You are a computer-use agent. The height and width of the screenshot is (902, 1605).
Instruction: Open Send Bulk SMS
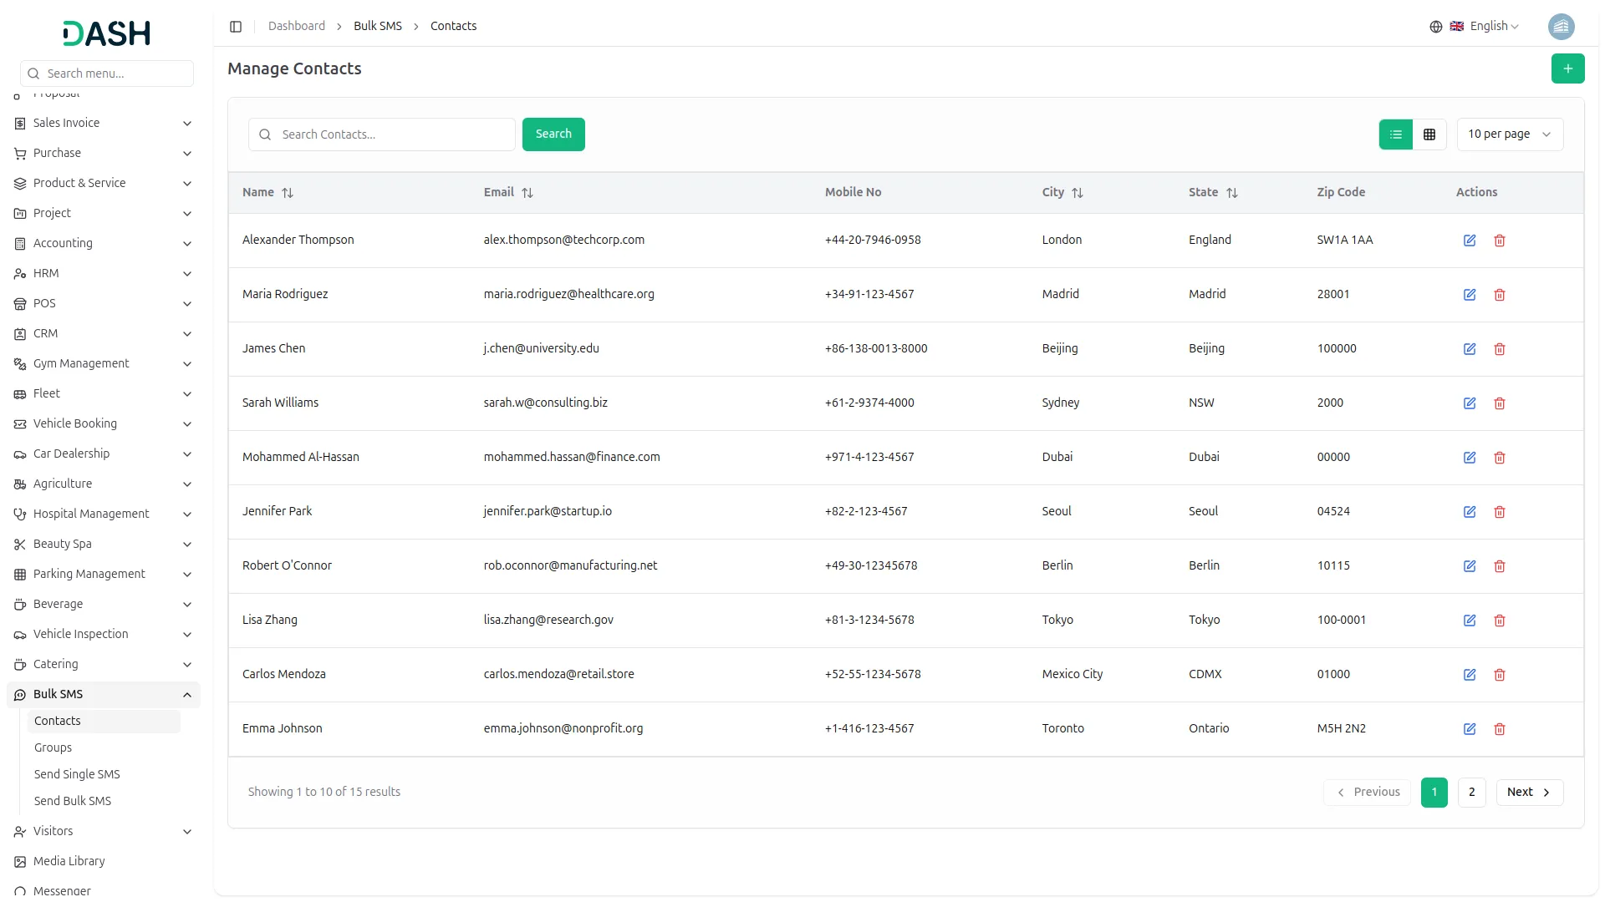[104, 802]
